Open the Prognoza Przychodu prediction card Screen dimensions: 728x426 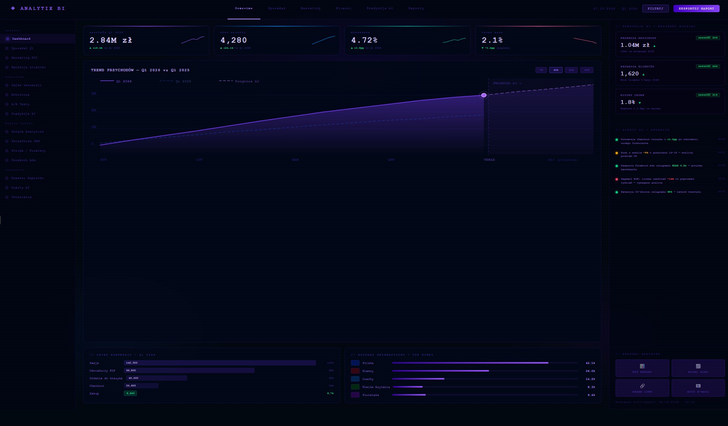(x=670, y=45)
